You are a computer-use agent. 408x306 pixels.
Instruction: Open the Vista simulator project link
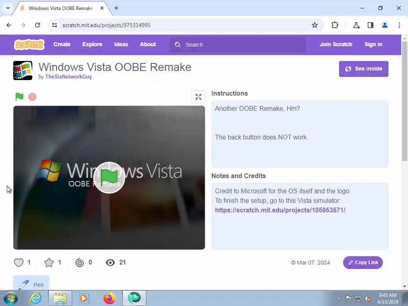pyautogui.click(x=280, y=210)
